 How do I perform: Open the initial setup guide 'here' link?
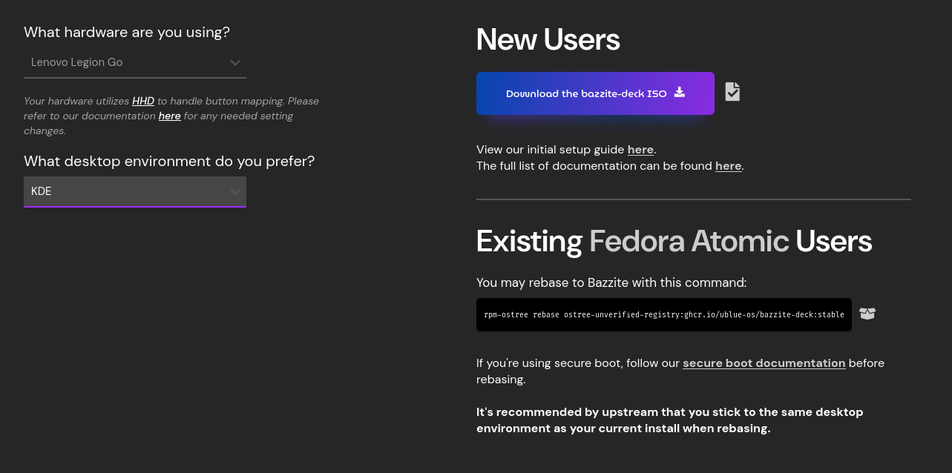point(640,150)
